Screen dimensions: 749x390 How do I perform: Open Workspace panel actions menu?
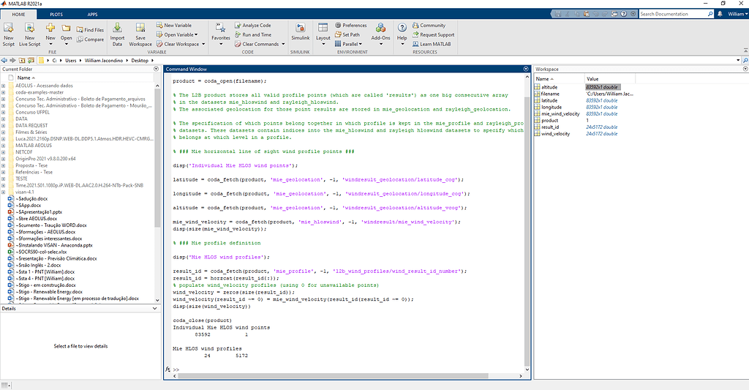tap(745, 69)
